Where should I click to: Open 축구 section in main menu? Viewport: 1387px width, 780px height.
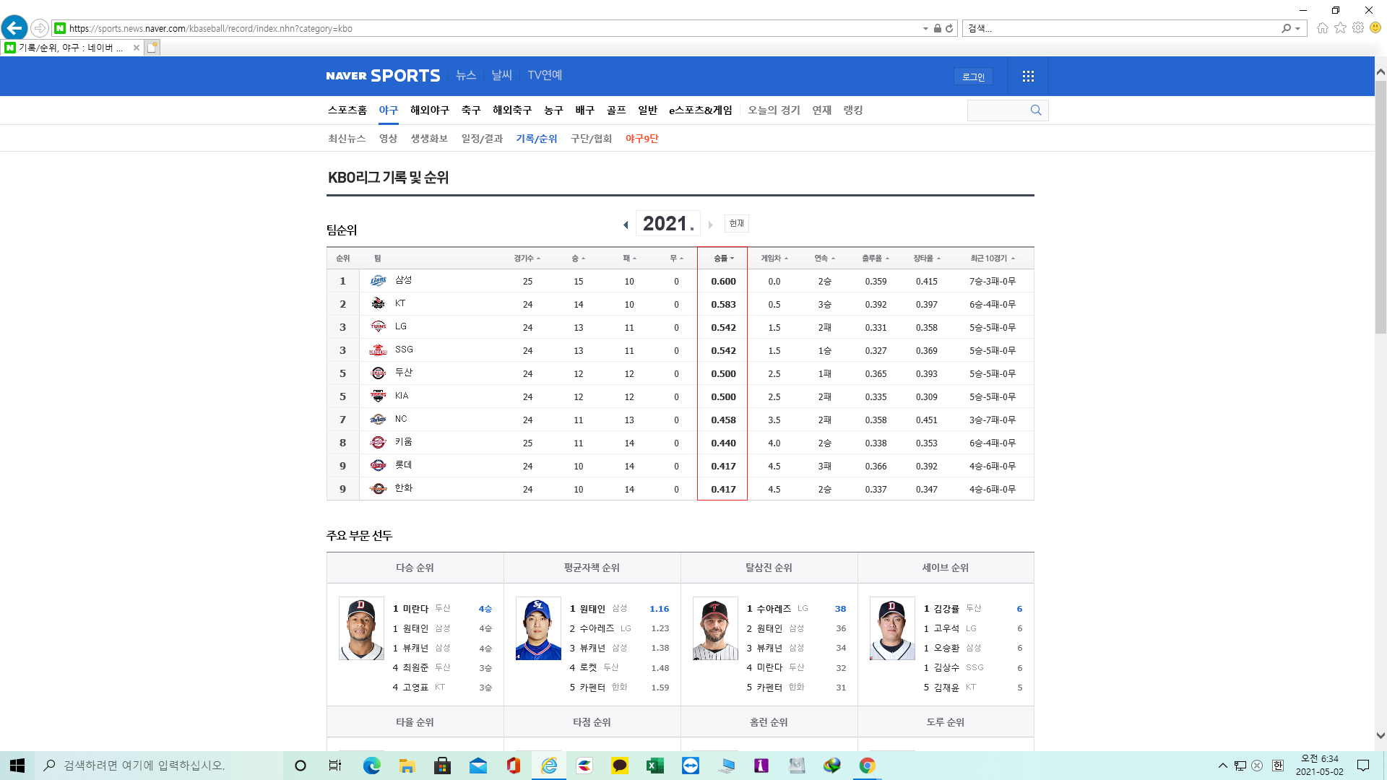(x=471, y=110)
